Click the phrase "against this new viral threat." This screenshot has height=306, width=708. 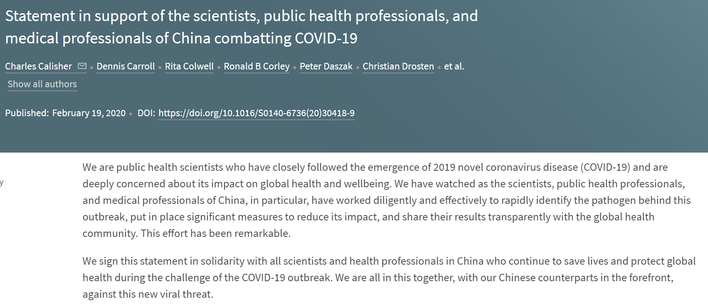click(x=148, y=294)
